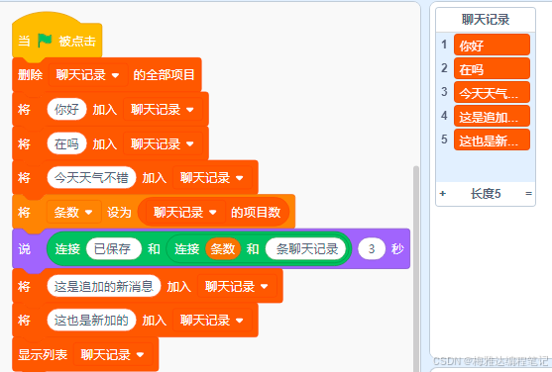The height and width of the screenshot is (372, 552).
Task: Open 聊天记录 dropdown in 这也是新加的 block
Action: point(212,321)
